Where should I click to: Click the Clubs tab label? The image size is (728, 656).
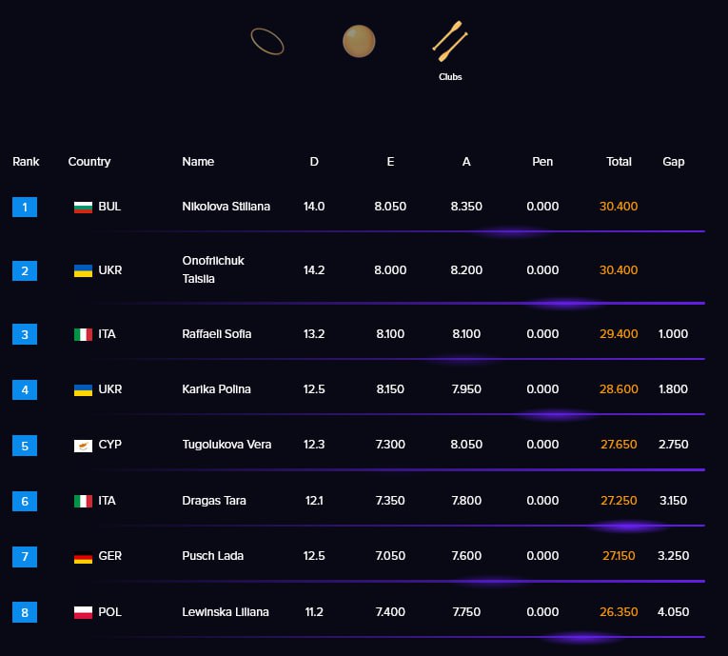tap(450, 77)
